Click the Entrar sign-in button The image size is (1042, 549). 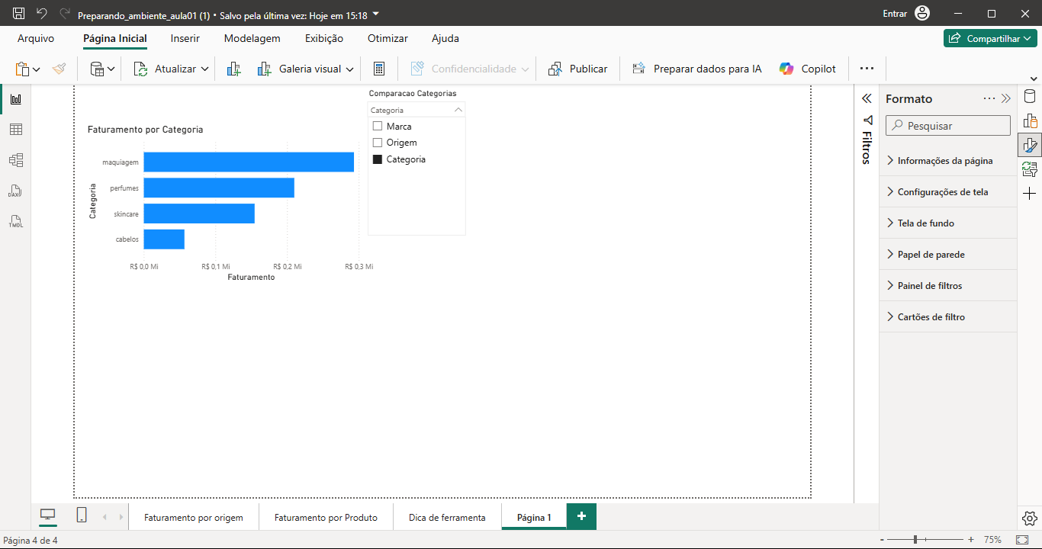pyautogui.click(x=906, y=14)
